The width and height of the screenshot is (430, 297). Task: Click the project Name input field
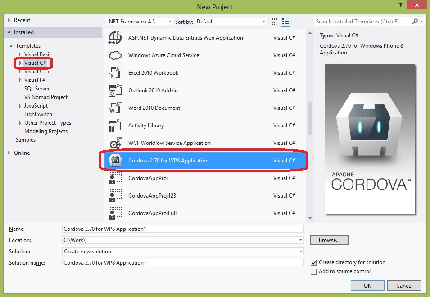point(183,229)
